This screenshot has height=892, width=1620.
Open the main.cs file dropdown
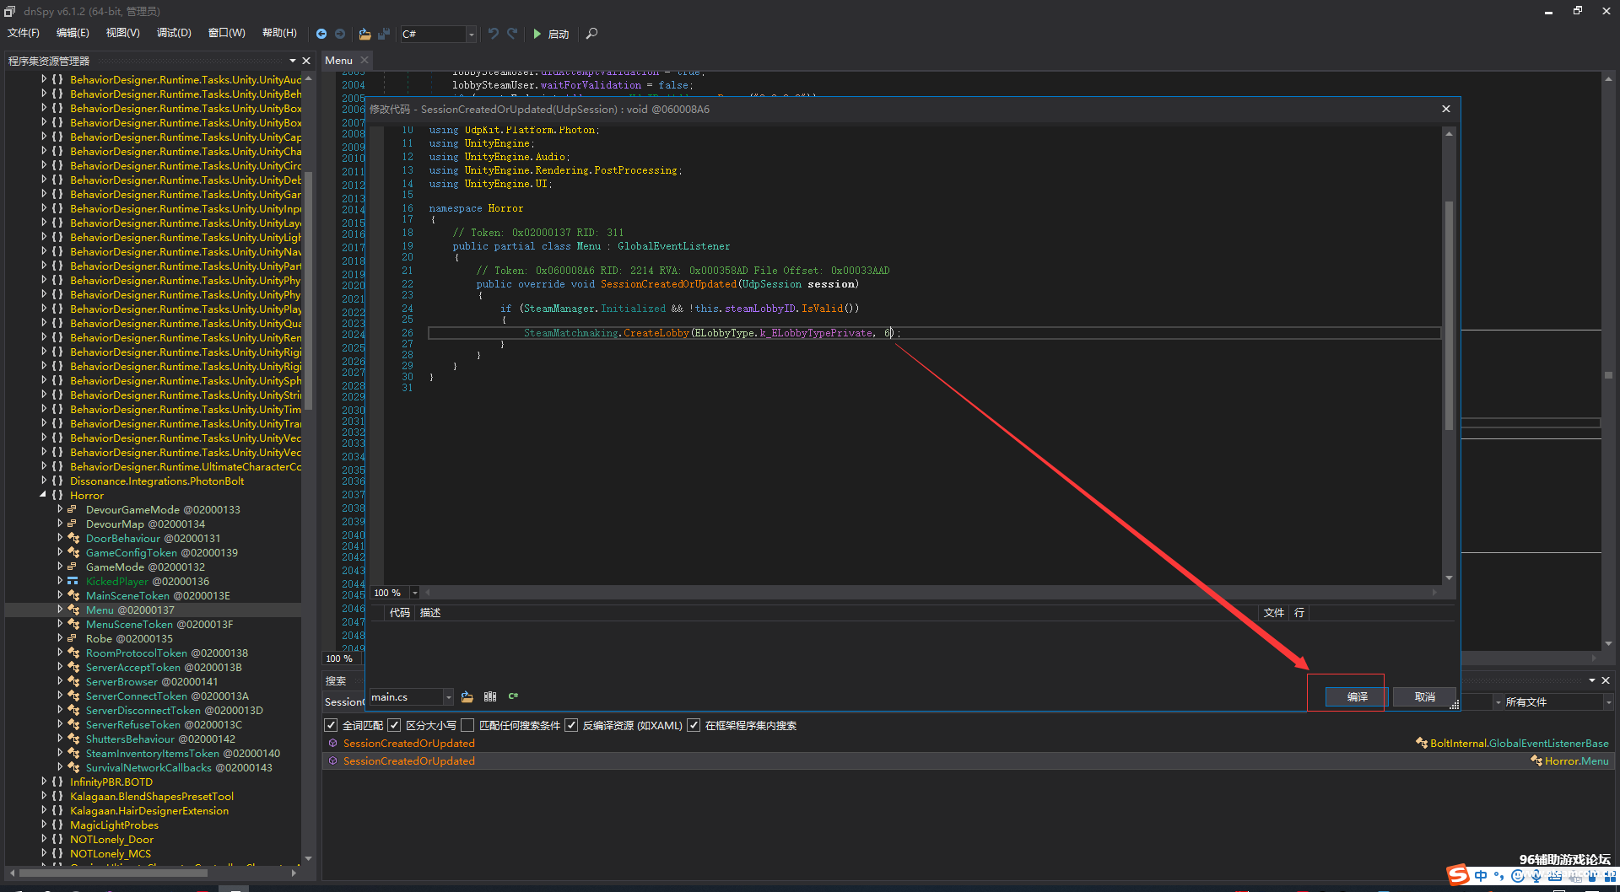[448, 697]
